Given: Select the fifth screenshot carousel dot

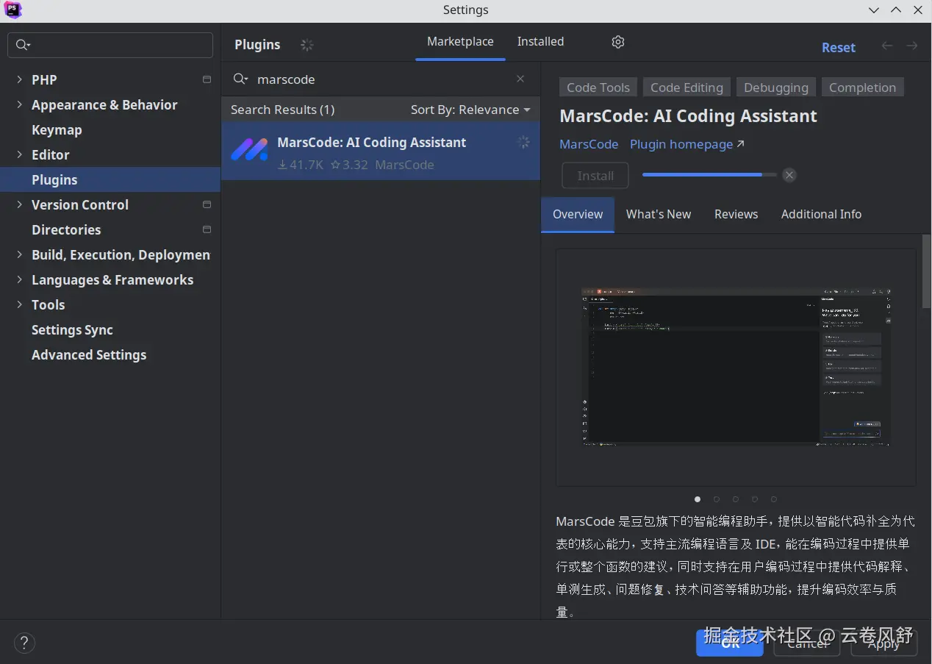Looking at the screenshot, I should [774, 499].
